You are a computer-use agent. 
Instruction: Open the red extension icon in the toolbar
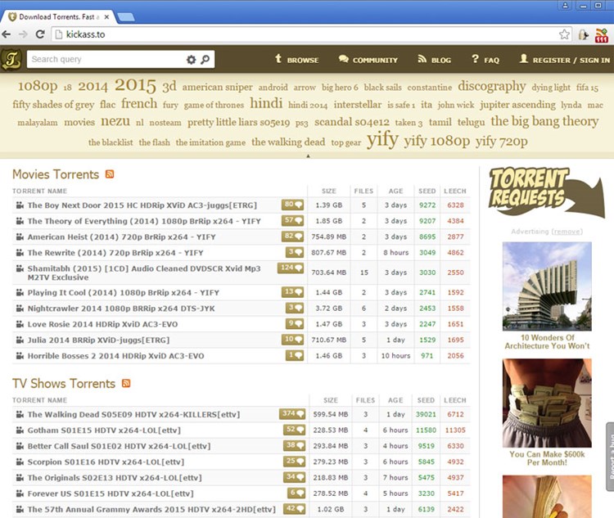(x=602, y=35)
